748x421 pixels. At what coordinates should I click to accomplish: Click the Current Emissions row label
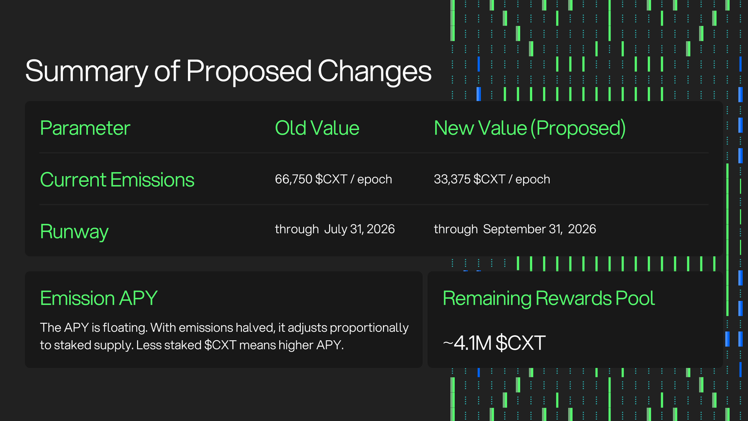point(117,180)
